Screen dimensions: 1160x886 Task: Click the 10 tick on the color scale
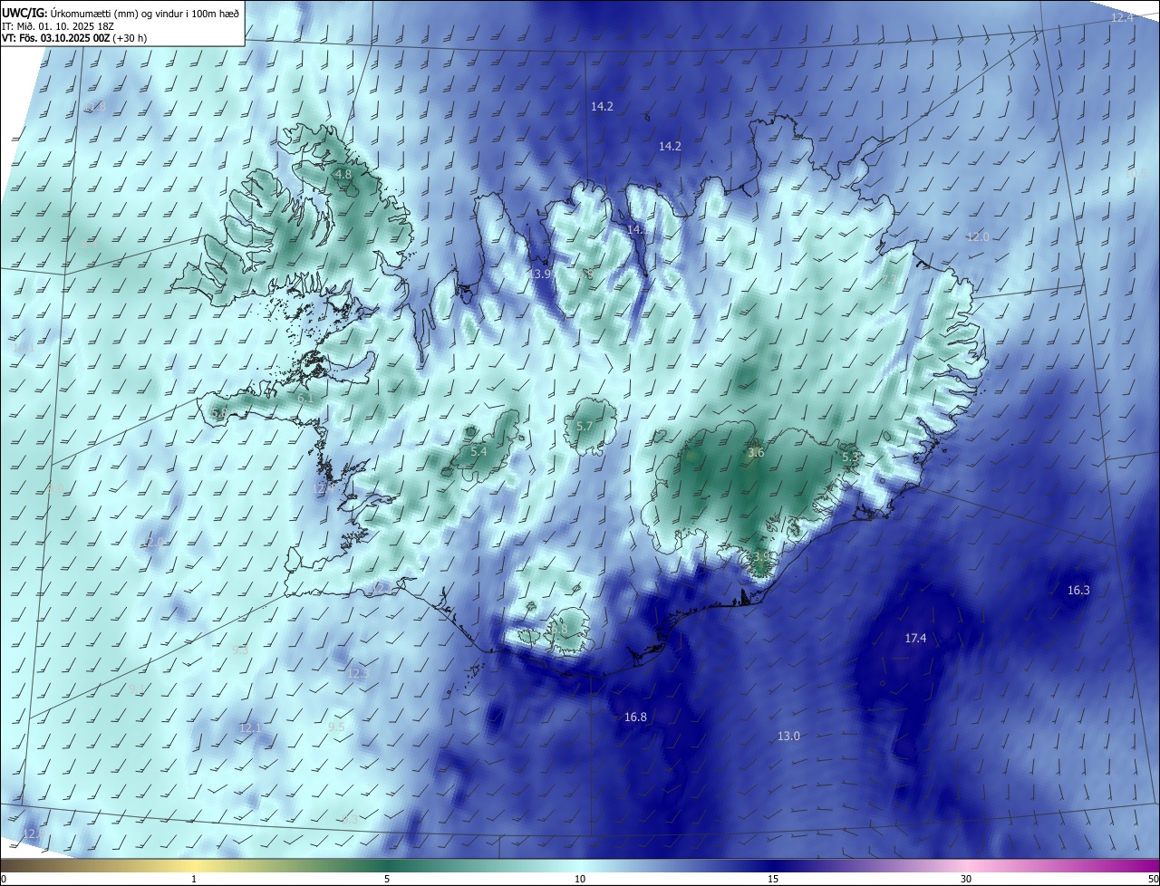pyautogui.click(x=580, y=879)
